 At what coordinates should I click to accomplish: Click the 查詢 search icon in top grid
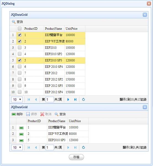pyautogui.click(x=14, y=22)
